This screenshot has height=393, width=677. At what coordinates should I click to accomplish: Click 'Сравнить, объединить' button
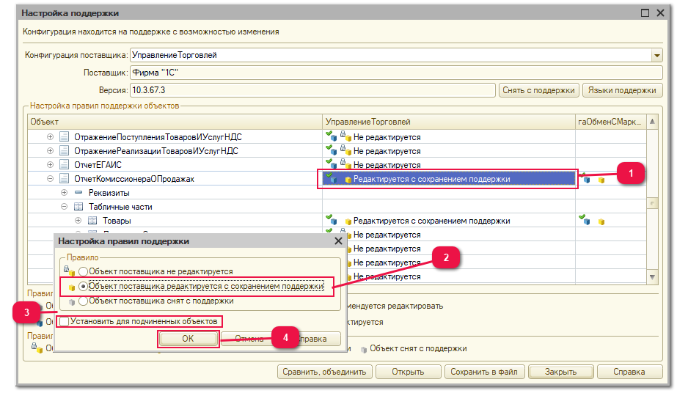324,372
